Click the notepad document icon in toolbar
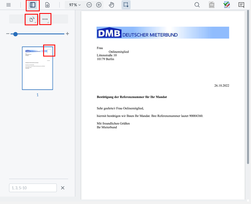The width and height of the screenshot is (251, 204). click(212, 5)
